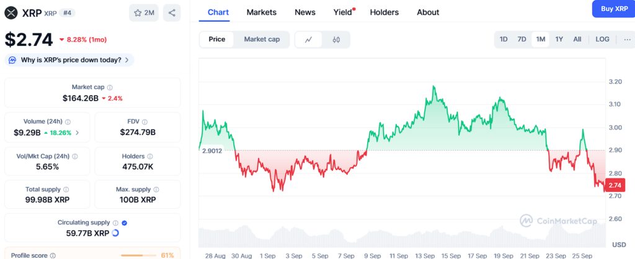Click info icon next to Holders
The image size is (635, 259).
(150, 156)
